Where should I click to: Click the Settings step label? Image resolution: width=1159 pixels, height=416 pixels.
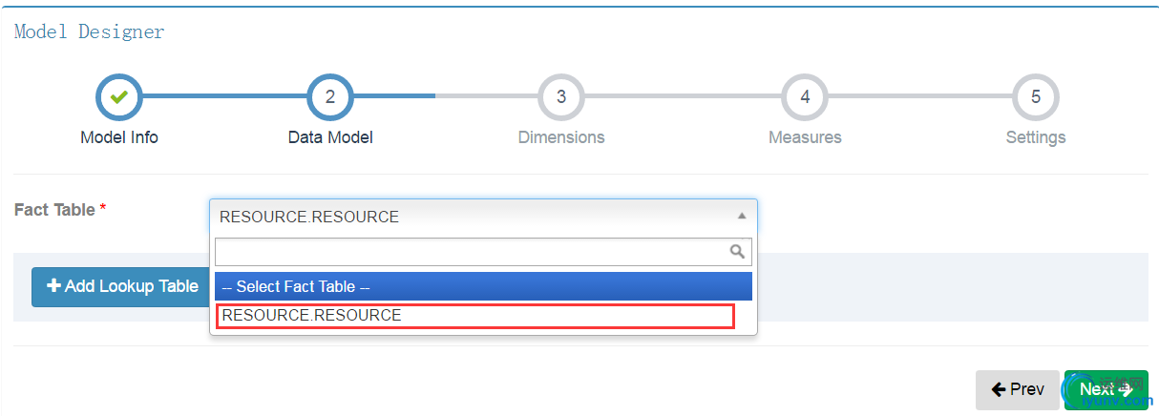1036,137
